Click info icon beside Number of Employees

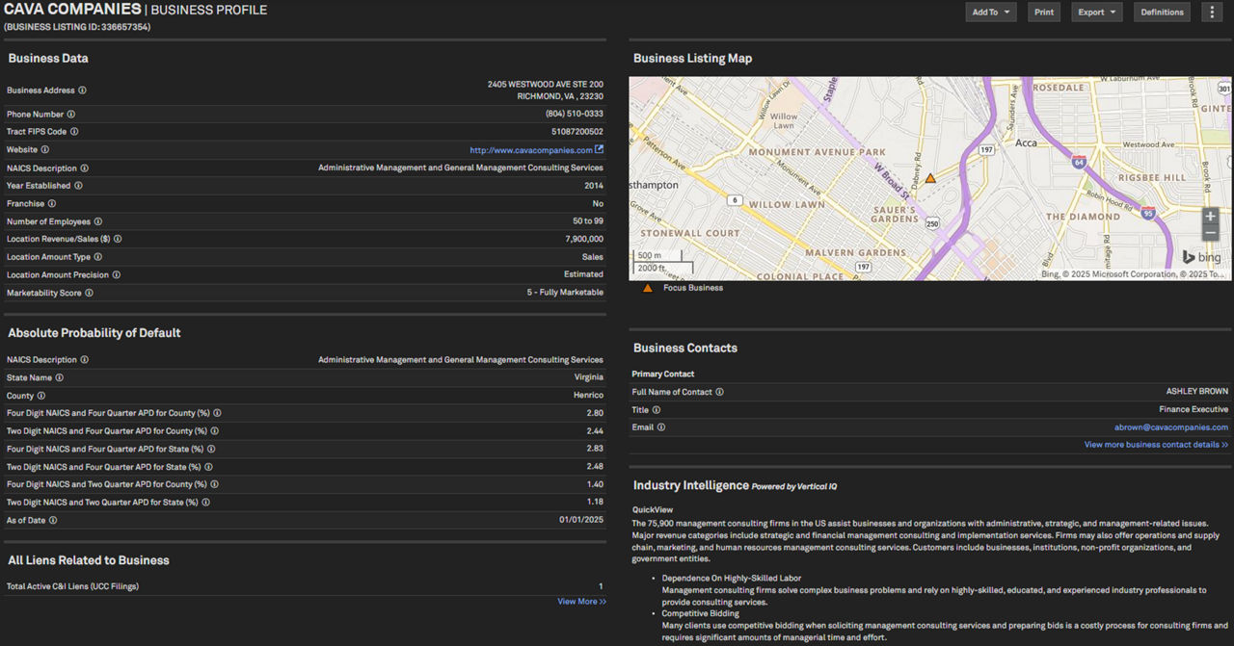97,221
